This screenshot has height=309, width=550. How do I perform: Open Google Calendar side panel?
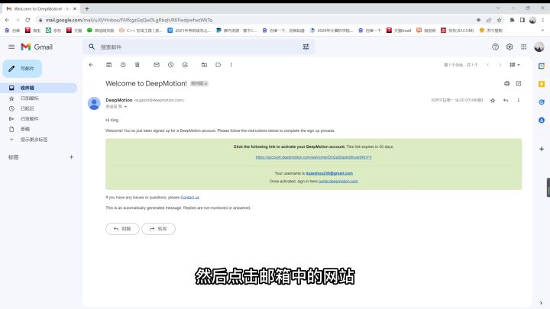(x=542, y=66)
